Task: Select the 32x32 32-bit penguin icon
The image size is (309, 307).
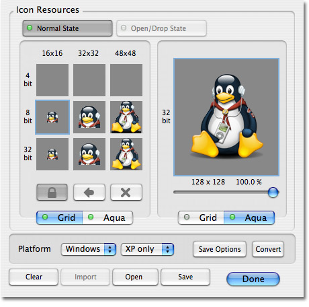Action: click(x=89, y=154)
